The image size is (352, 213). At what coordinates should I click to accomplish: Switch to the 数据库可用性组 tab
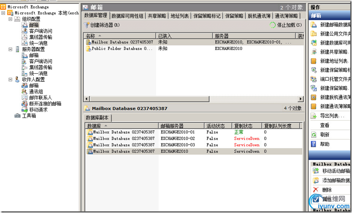[x=127, y=16]
